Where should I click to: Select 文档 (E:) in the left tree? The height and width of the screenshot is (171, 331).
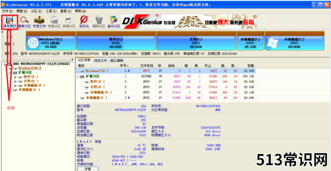(x=30, y=81)
